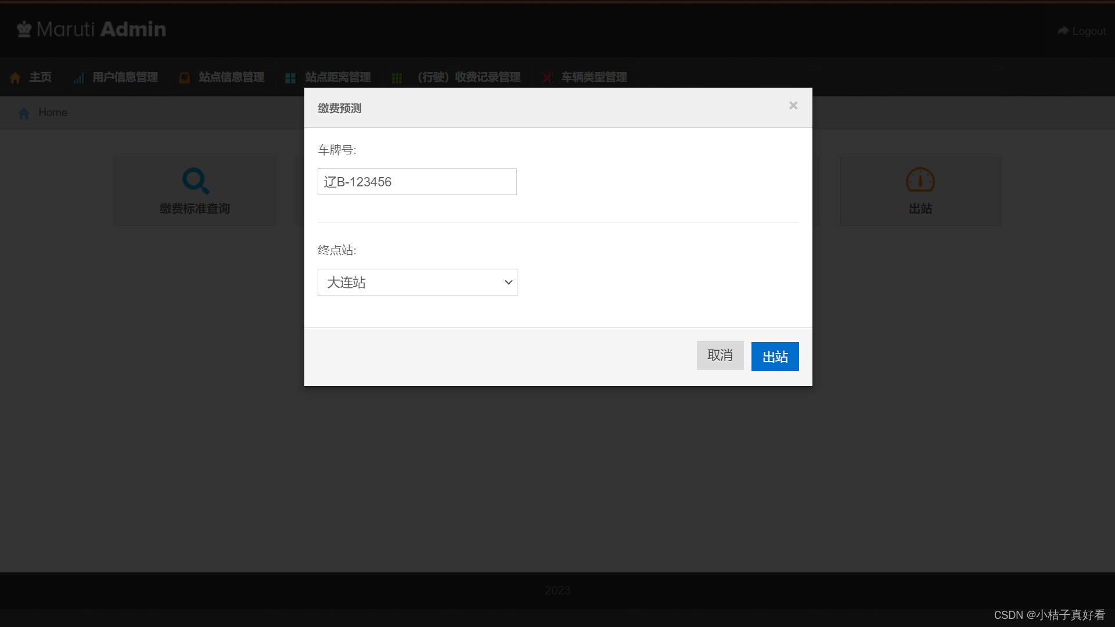Screen dimensions: 1115x627
Task: Open 站点距离管理 menu item
Action: click(328, 77)
